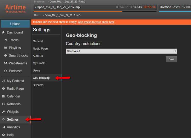Click the blue Rotation Test 2 show progress bar
191x138 pixels.
(x=175, y=11)
